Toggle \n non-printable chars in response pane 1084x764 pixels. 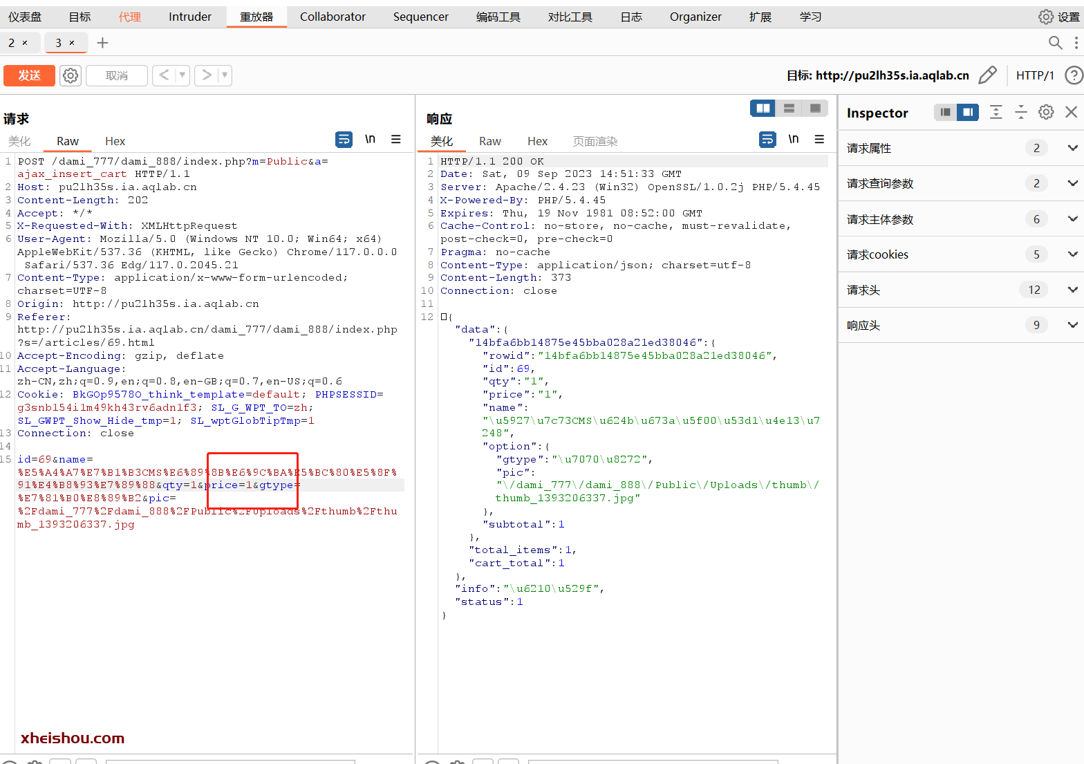coord(794,140)
